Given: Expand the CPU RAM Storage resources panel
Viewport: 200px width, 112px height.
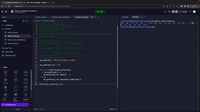Looking at the screenshot, I should click(x=2, y=100).
